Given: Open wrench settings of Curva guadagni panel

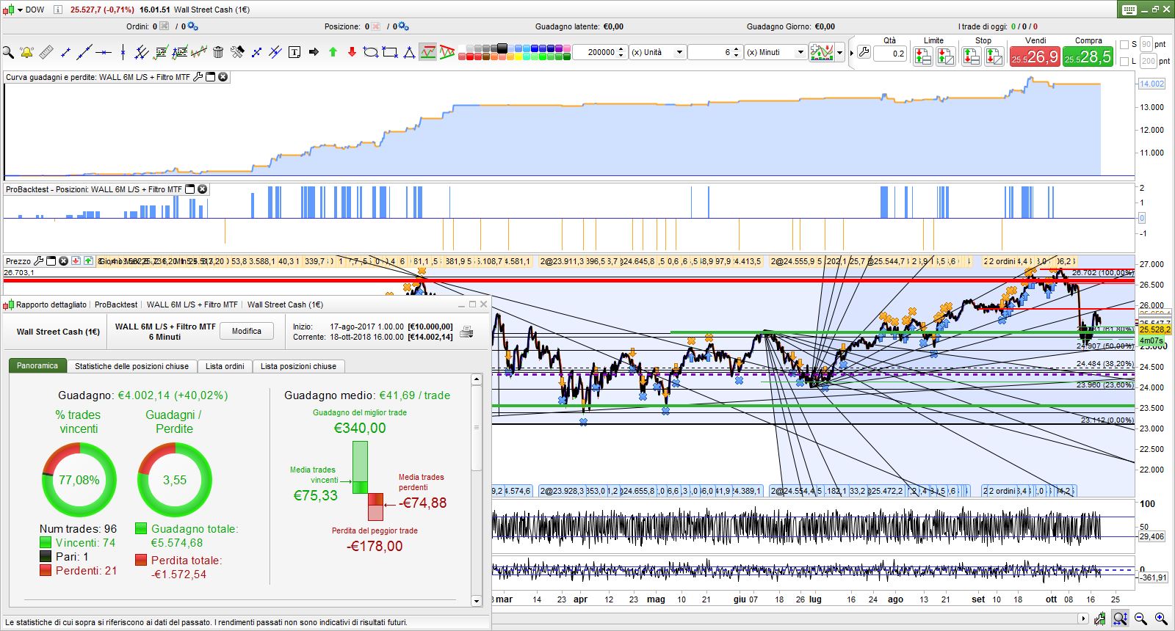Looking at the screenshot, I should (x=198, y=76).
